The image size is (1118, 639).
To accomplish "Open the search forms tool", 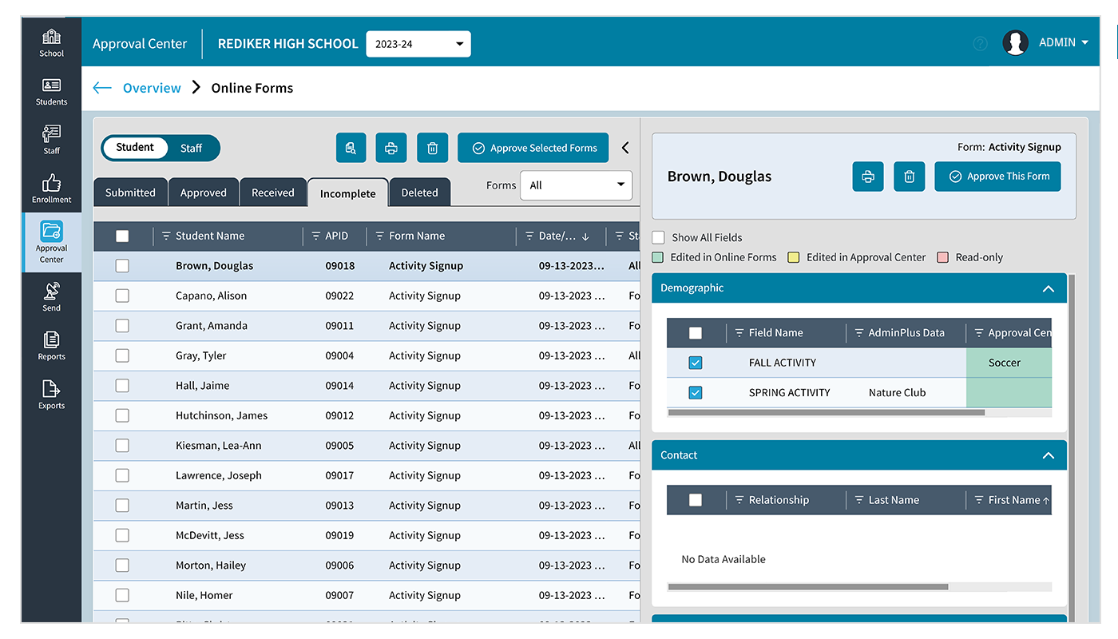I will click(x=351, y=148).
